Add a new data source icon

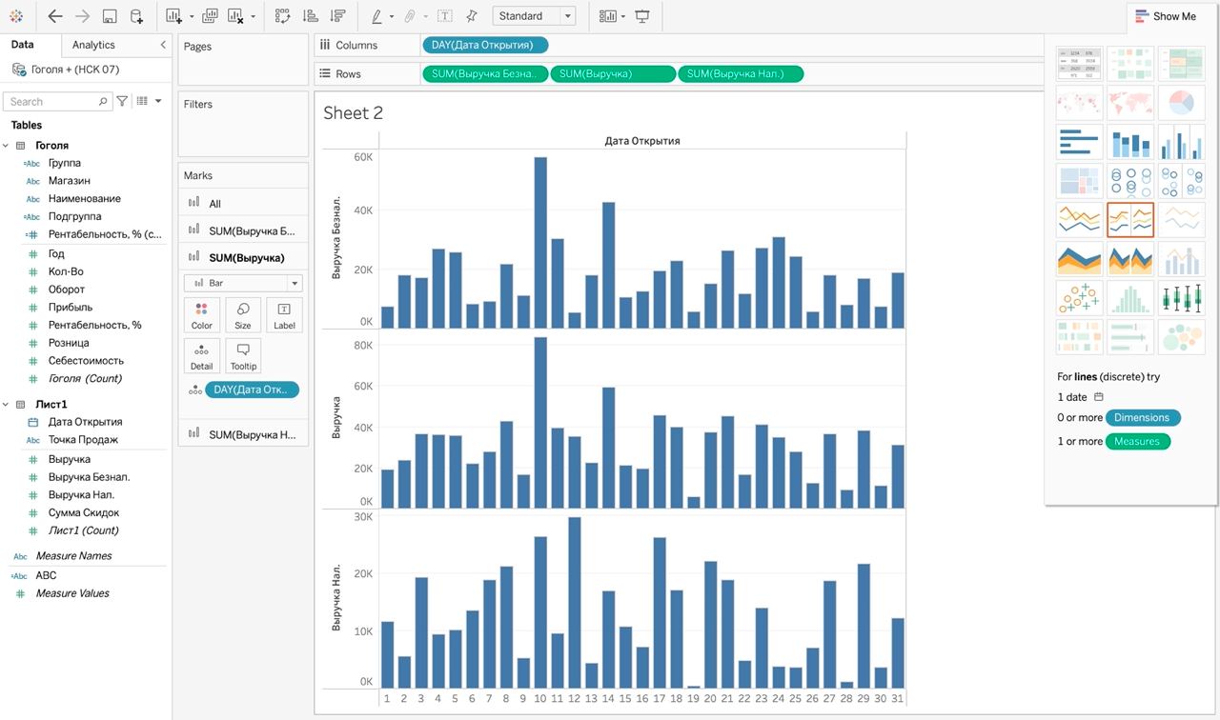click(x=136, y=16)
